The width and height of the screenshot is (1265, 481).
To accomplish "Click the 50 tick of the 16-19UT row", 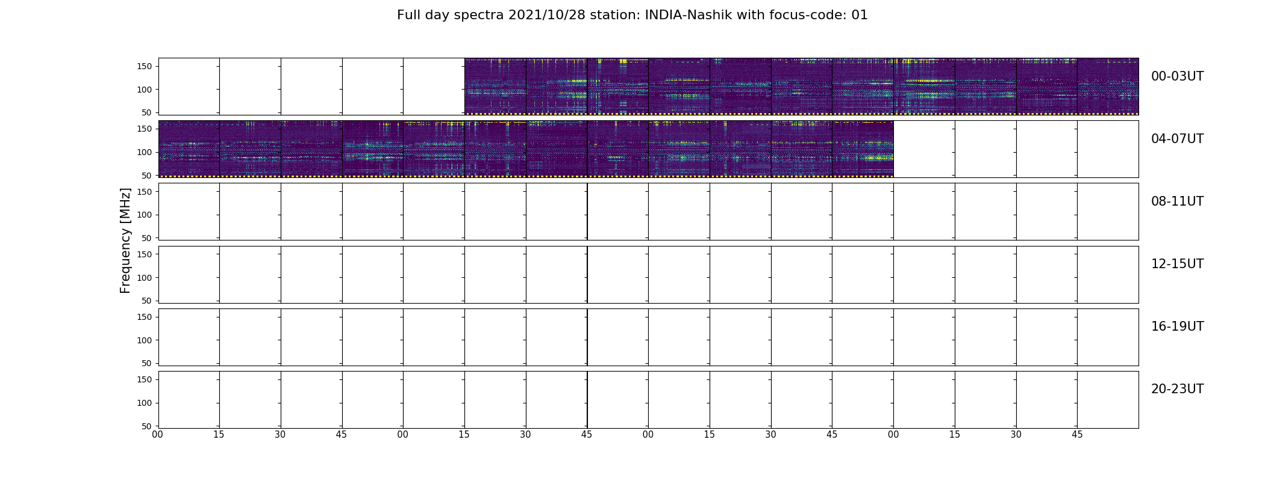I will pyautogui.click(x=146, y=363).
